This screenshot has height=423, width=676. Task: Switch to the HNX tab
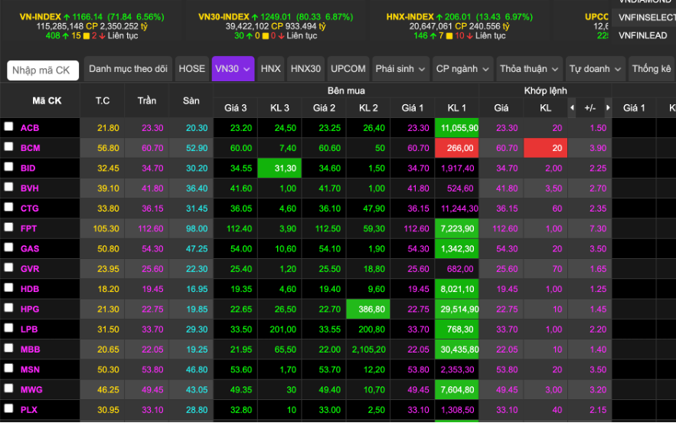pos(271,69)
